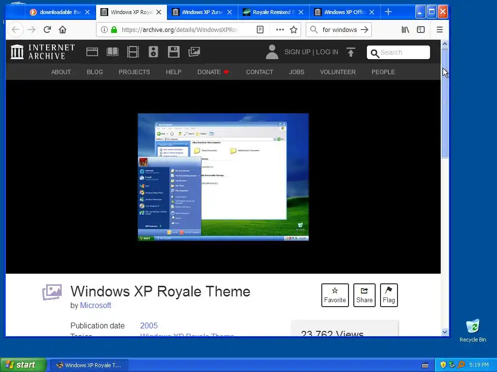Click the magnifier icon in system tray
The width and height of the screenshot is (497, 372).
click(x=461, y=365)
